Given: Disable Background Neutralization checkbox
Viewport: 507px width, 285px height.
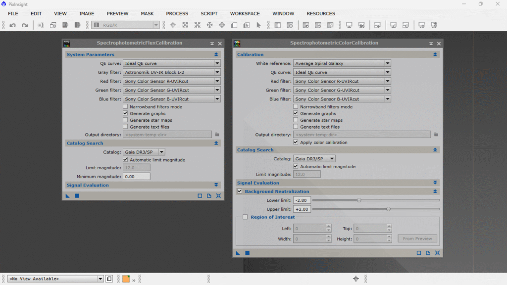Looking at the screenshot, I should point(240,191).
